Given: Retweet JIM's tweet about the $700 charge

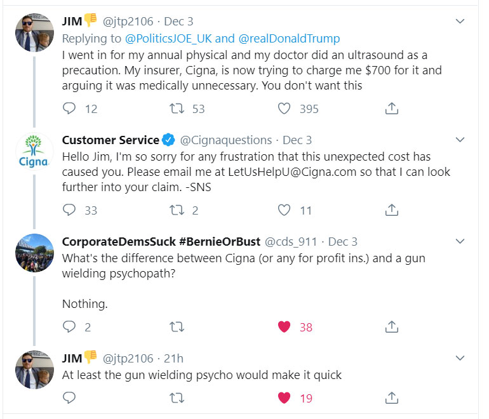Looking at the screenshot, I should pos(178,109).
